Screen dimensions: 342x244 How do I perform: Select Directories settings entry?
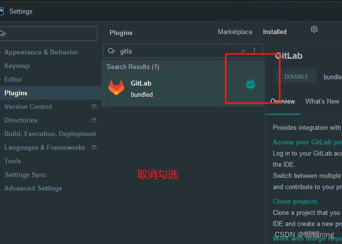click(x=21, y=120)
